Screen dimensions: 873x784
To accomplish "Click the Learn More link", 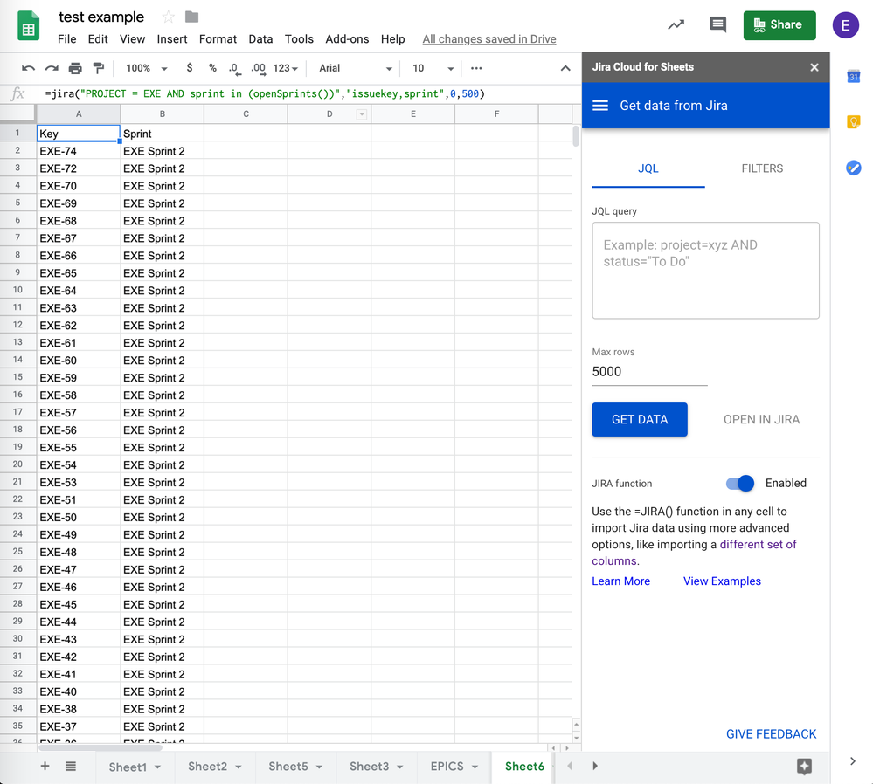I will pyautogui.click(x=620, y=581).
